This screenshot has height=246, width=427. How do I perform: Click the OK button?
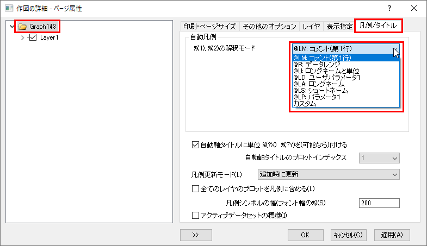pyautogui.click(x=306, y=235)
